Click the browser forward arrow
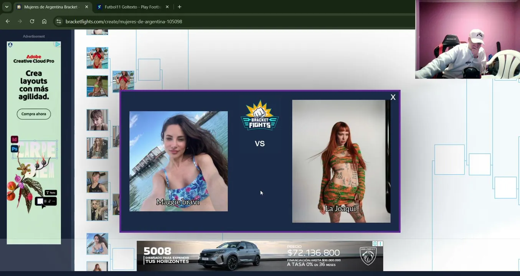 pyautogui.click(x=20, y=21)
